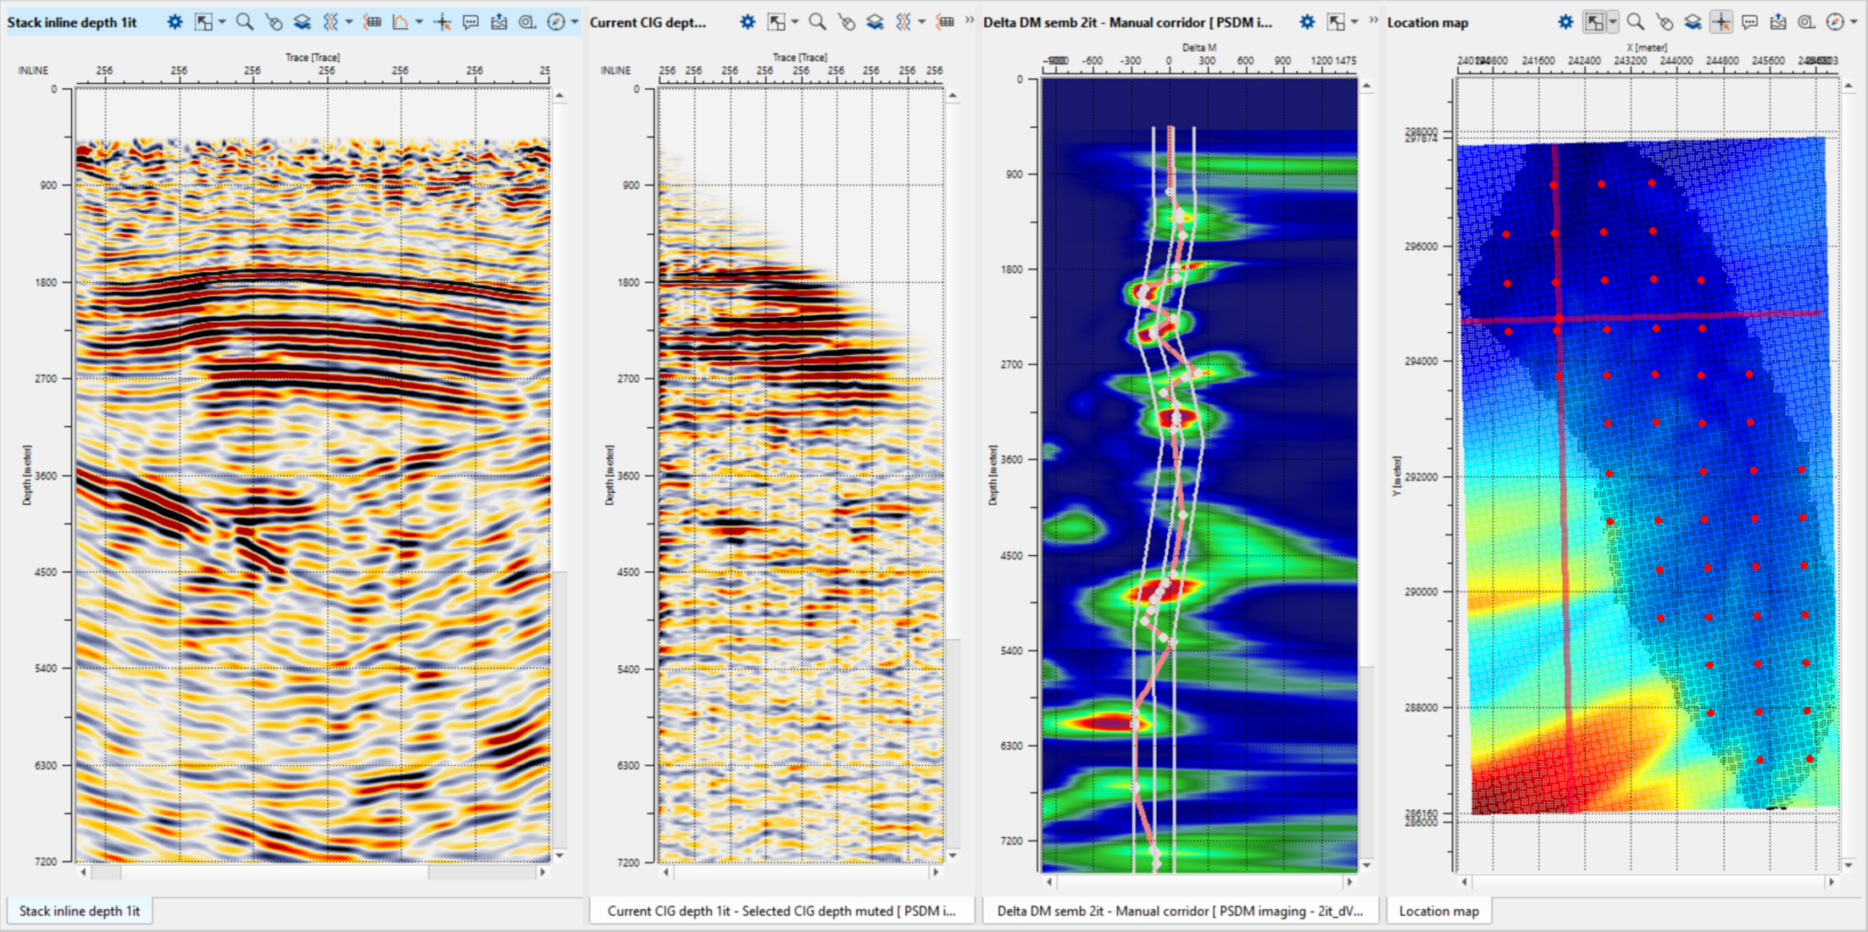This screenshot has width=1868, height=932.
Task: Toggle crosshair cursor in Stack inline toolbar
Action: [x=442, y=22]
